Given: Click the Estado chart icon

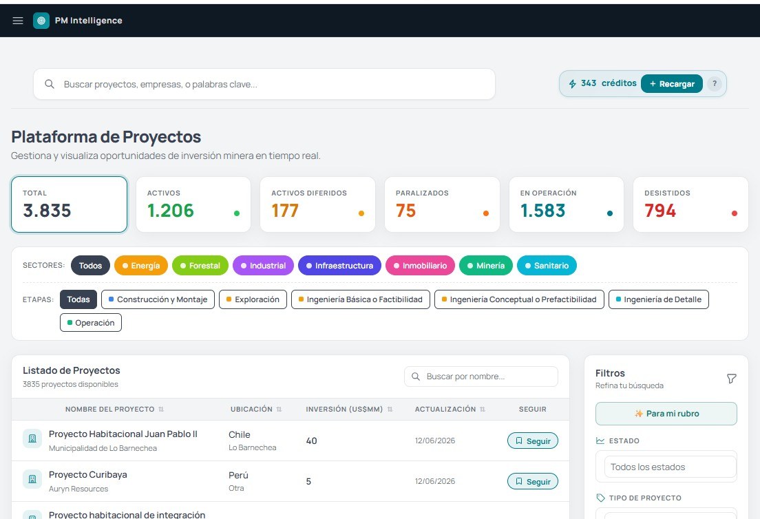Looking at the screenshot, I should point(600,441).
